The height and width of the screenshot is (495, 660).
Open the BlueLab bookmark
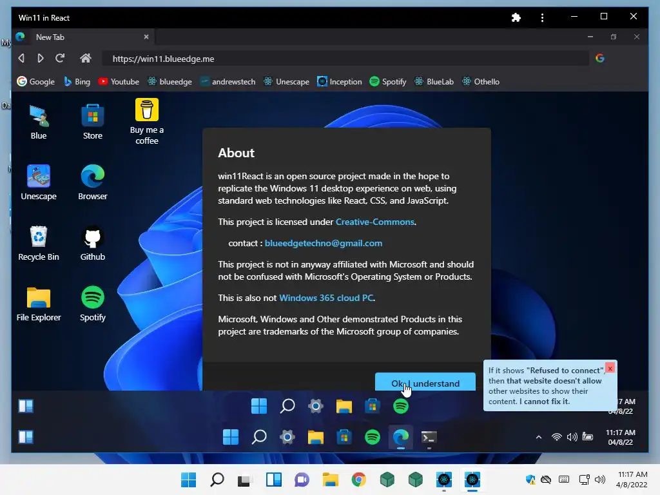434,82
